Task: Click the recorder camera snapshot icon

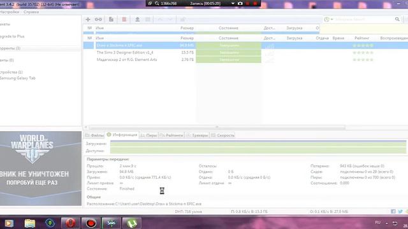Action: [x=240, y=3]
